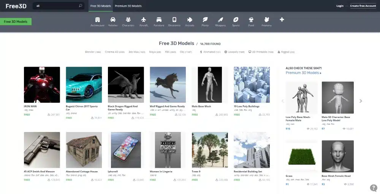Switch to Free 3D Models tab
Viewport: 380px width, 194px height.
[x=101, y=6]
